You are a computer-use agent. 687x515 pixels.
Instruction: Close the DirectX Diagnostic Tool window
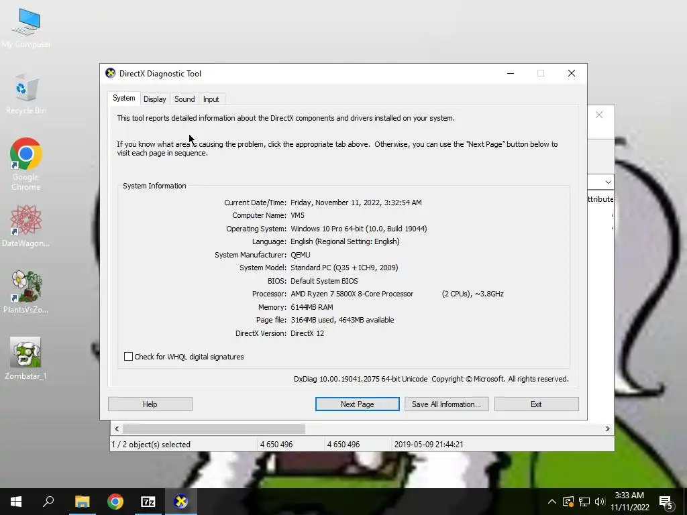coord(572,73)
